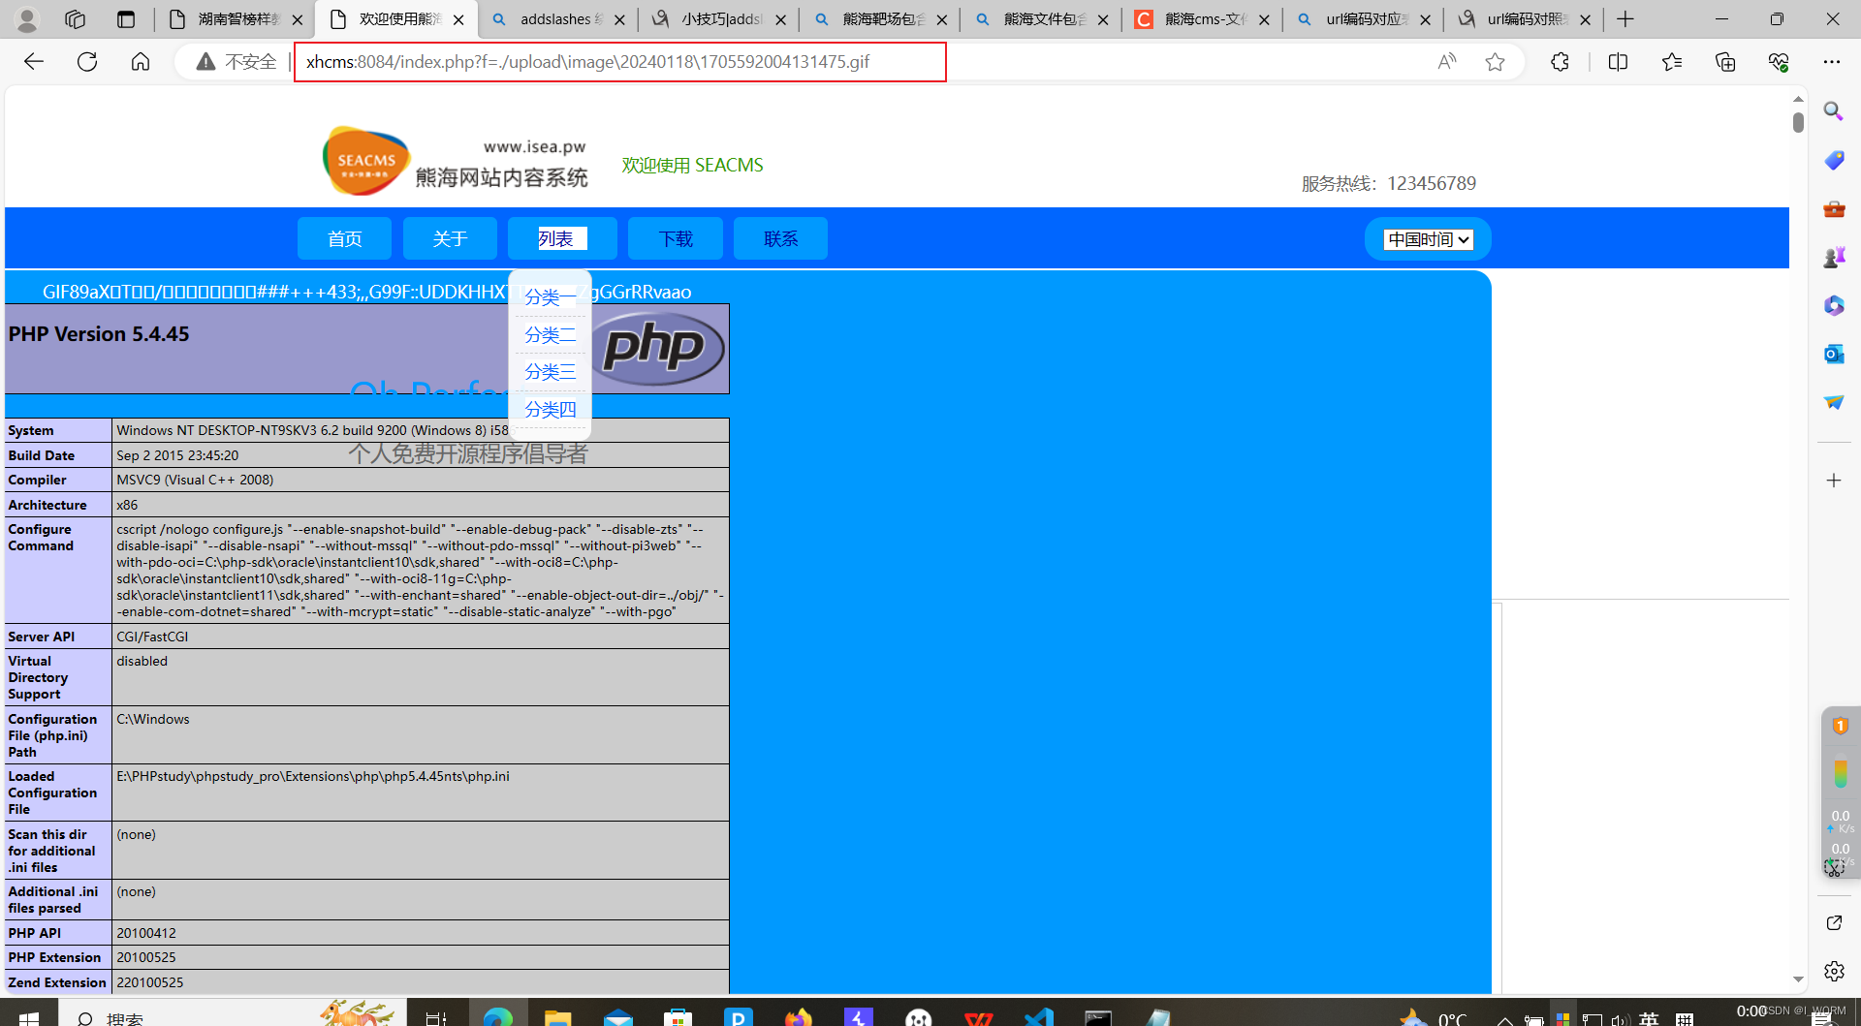Open sidebar settings gear icon
The width and height of the screenshot is (1861, 1026).
(x=1833, y=971)
